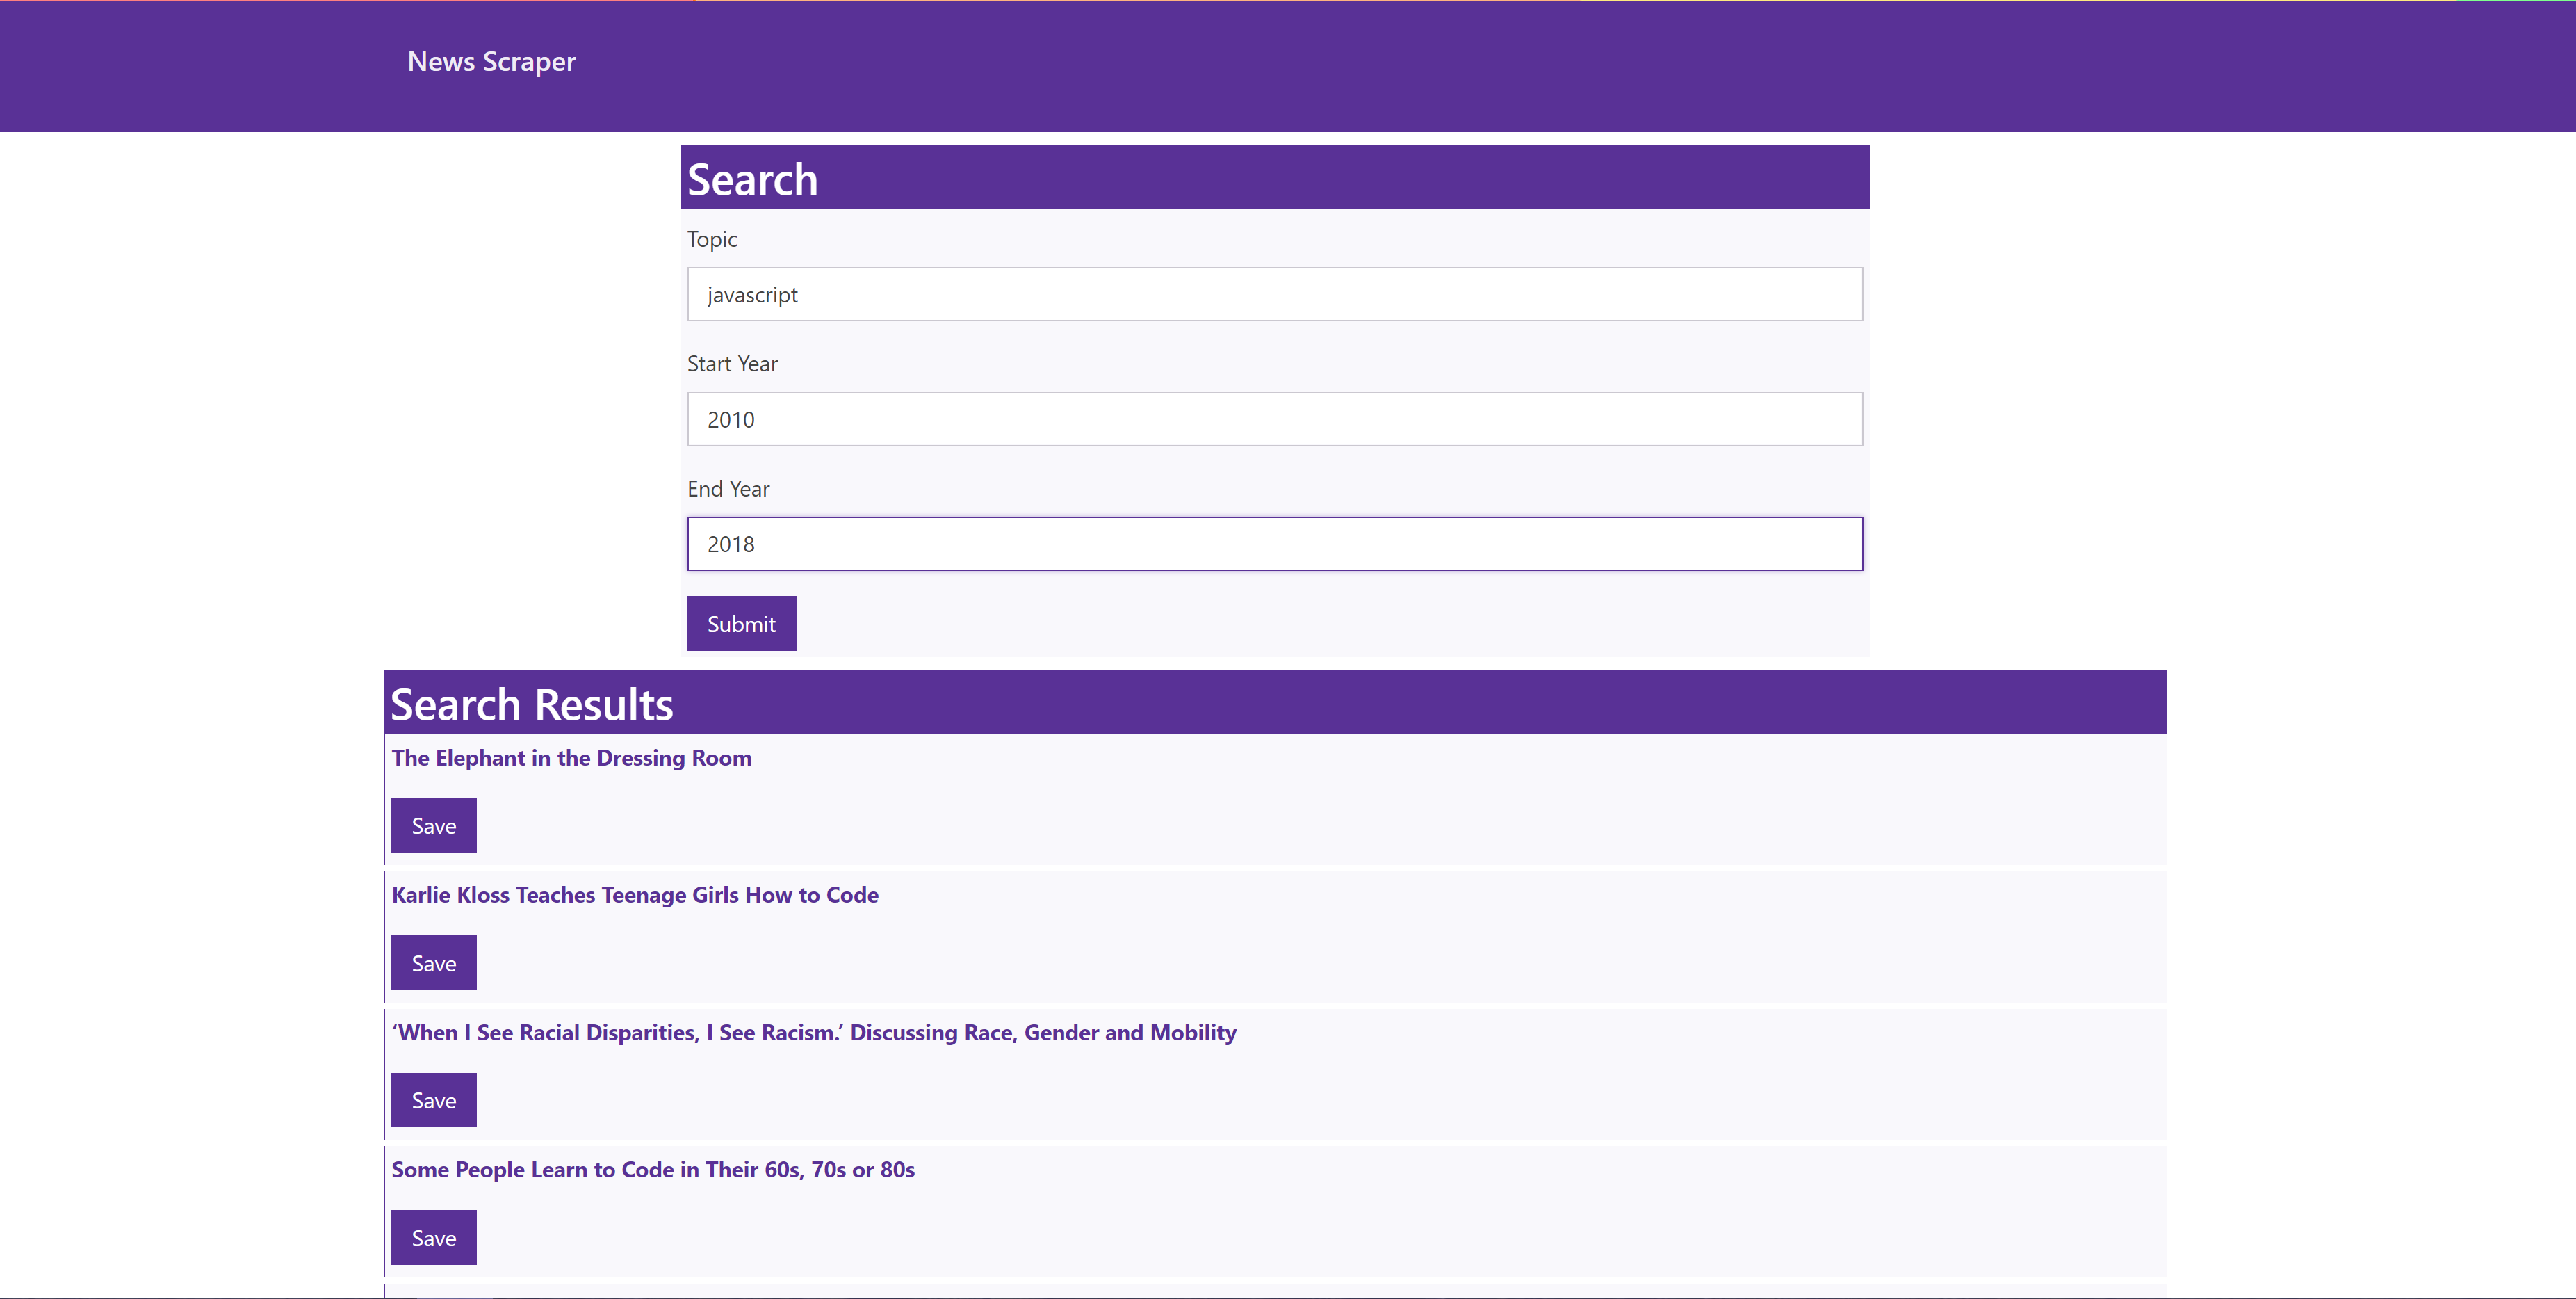
Task: Click the Topic label
Action: click(x=712, y=239)
